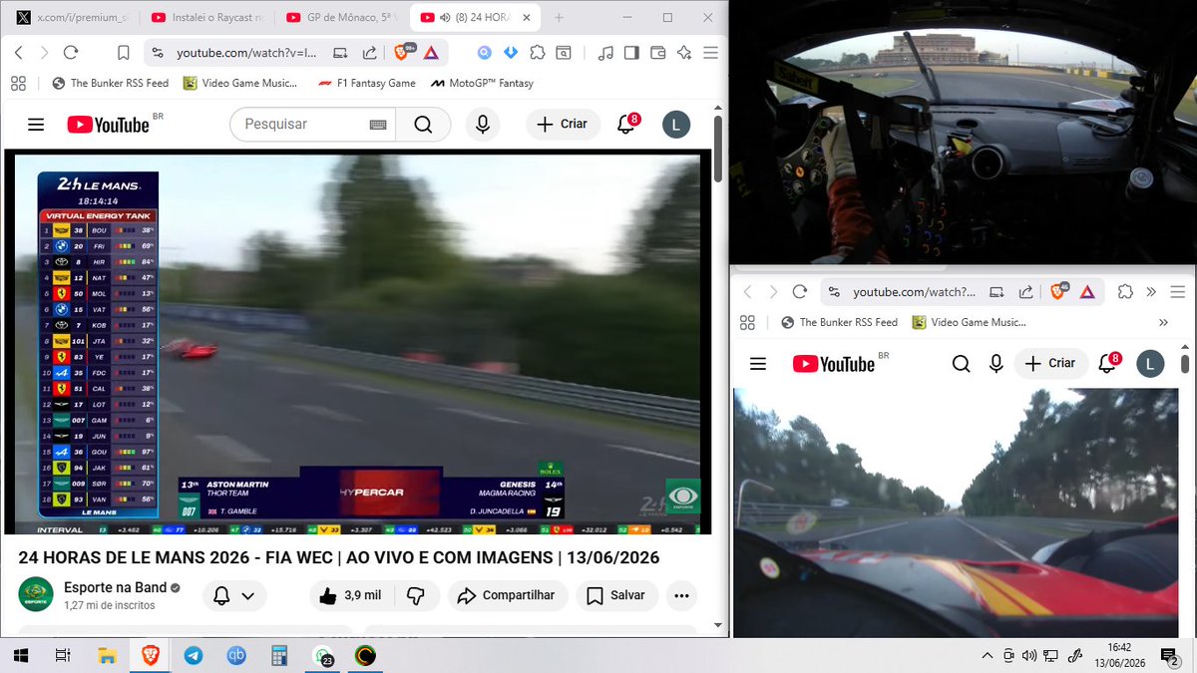Click Esporte na Band channel avatar
The height and width of the screenshot is (673, 1197).
(36, 595)
